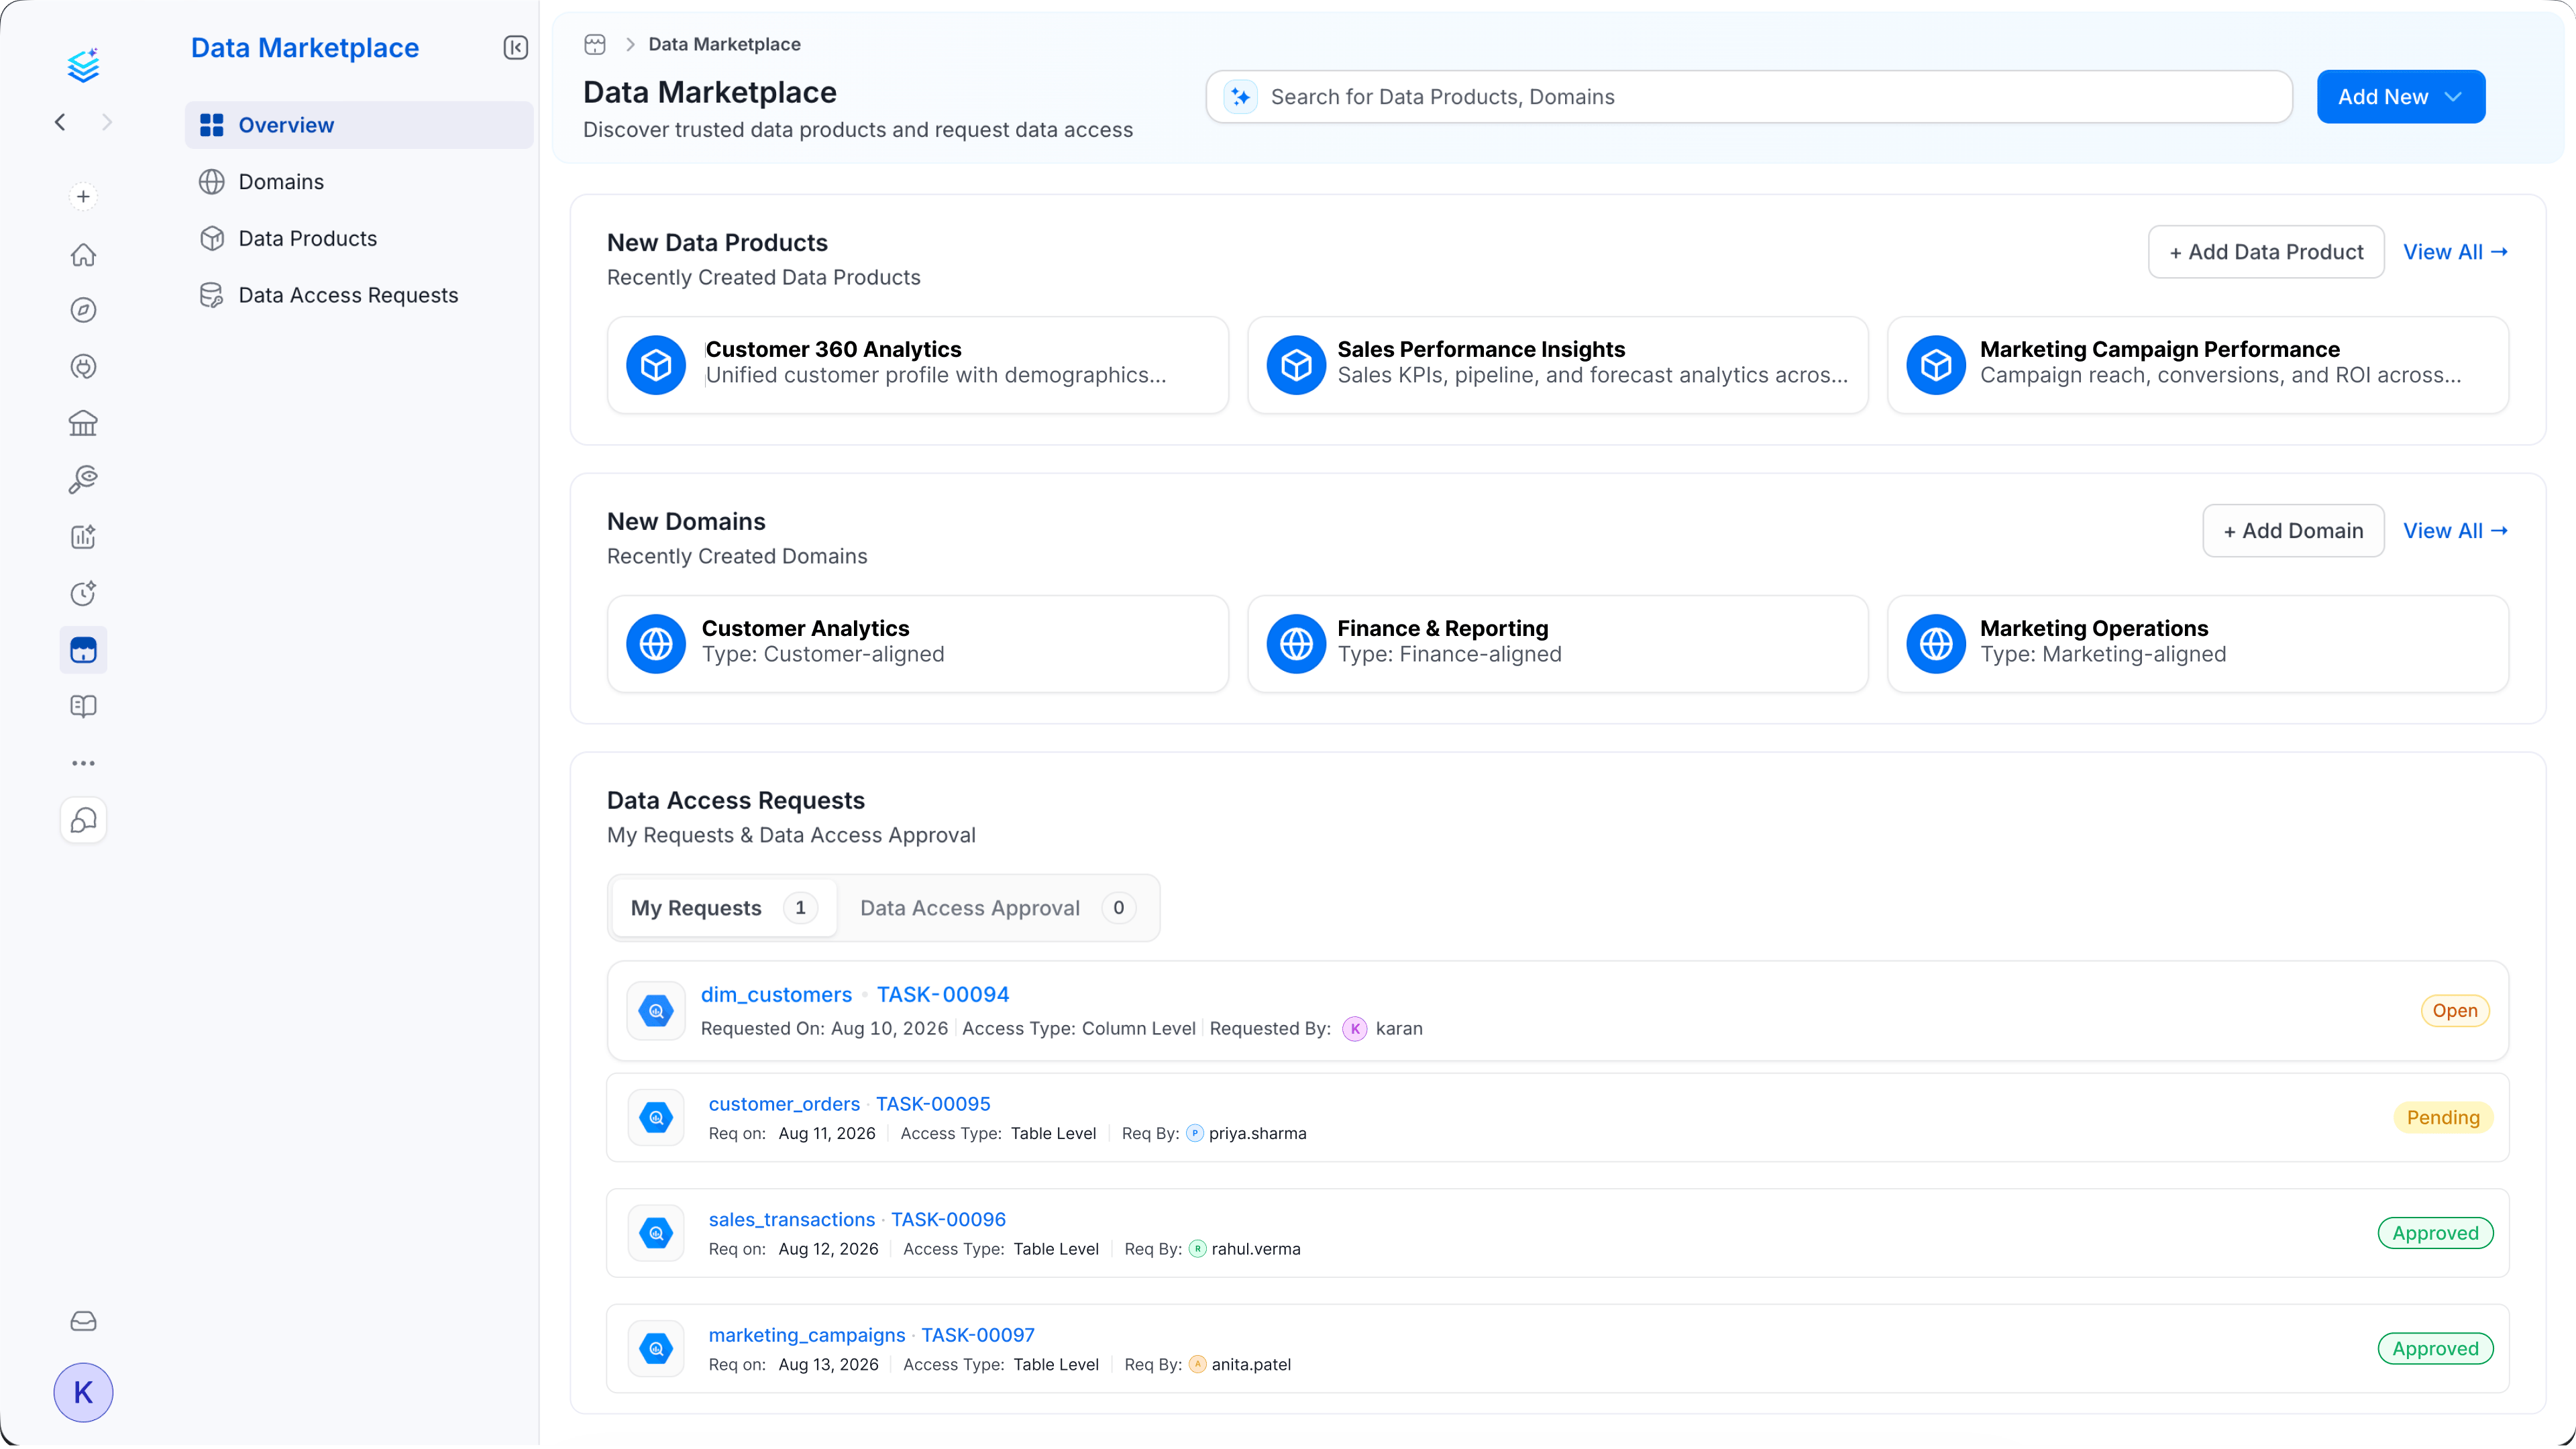Viewport: 2576px width, 1449px height.
Task: Open the book glossary icon in rail
Action: tap(83, 706)
